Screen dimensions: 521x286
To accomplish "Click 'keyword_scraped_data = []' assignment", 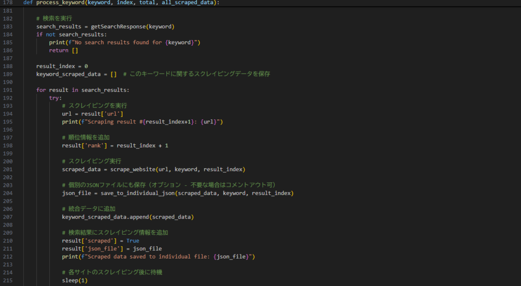I will [x=76, y=74].
